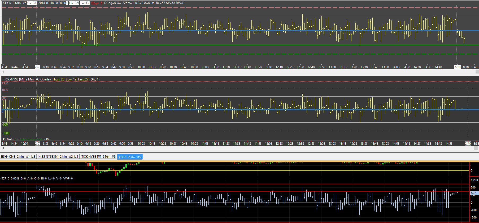Image resolution: width=479 pixels, height=223 pixels.
Task: Select the TICK-NYSE [M] 2 Min #3 tab
Action: 98,157
